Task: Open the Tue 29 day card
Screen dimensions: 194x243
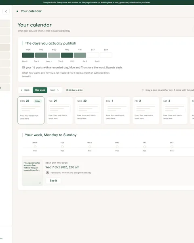Action: click(60, 110)
